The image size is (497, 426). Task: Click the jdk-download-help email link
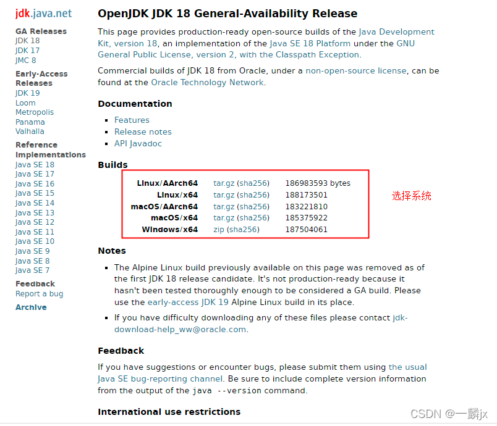[x=261, y=324]
